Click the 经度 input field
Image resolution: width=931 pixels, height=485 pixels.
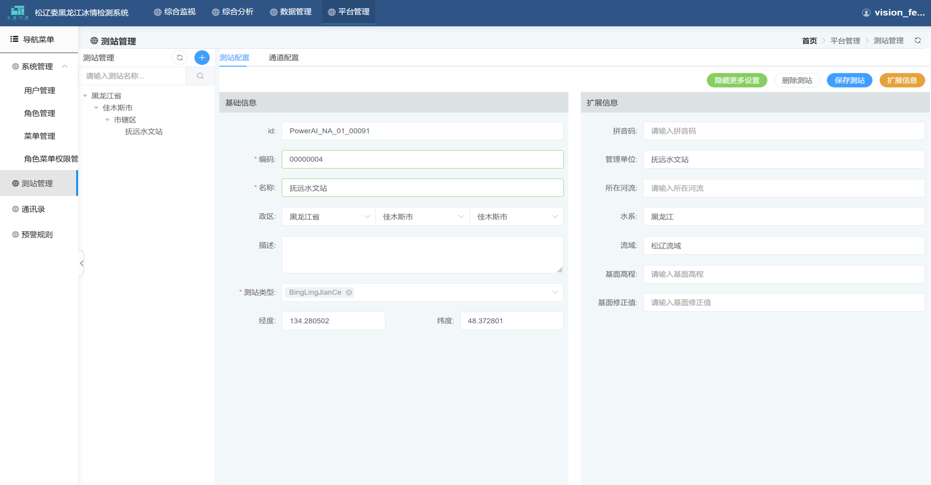(333, 321)
